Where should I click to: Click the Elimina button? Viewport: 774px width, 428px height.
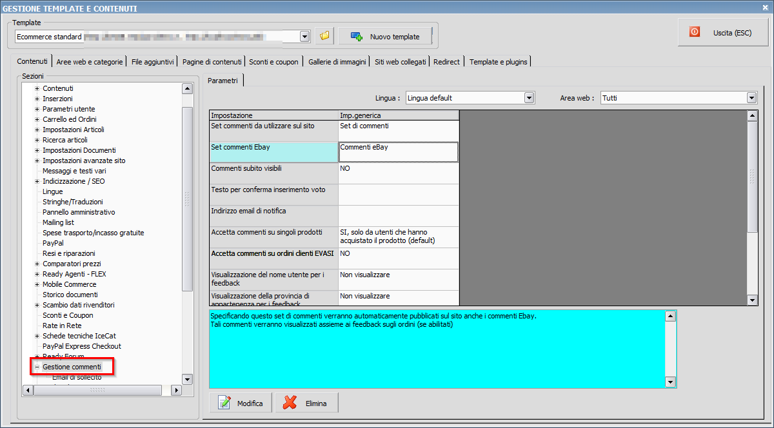307,403
